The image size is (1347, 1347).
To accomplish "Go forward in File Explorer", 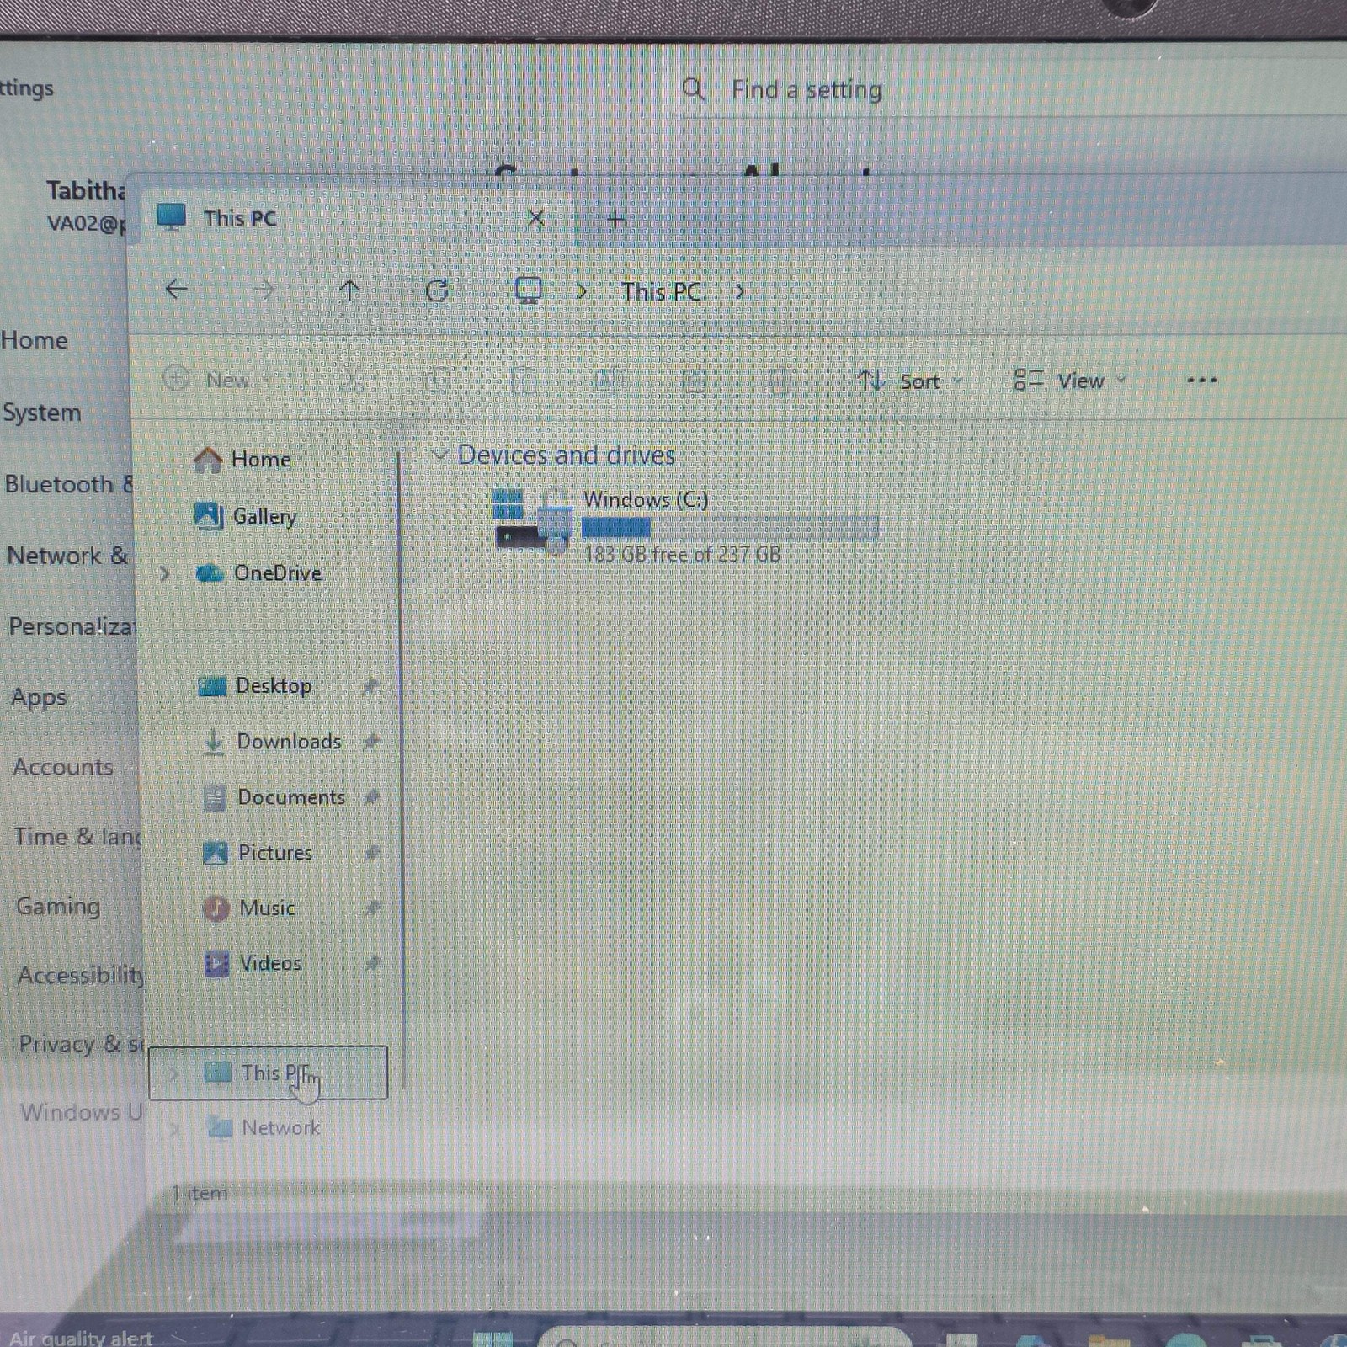I will [264, 290].
